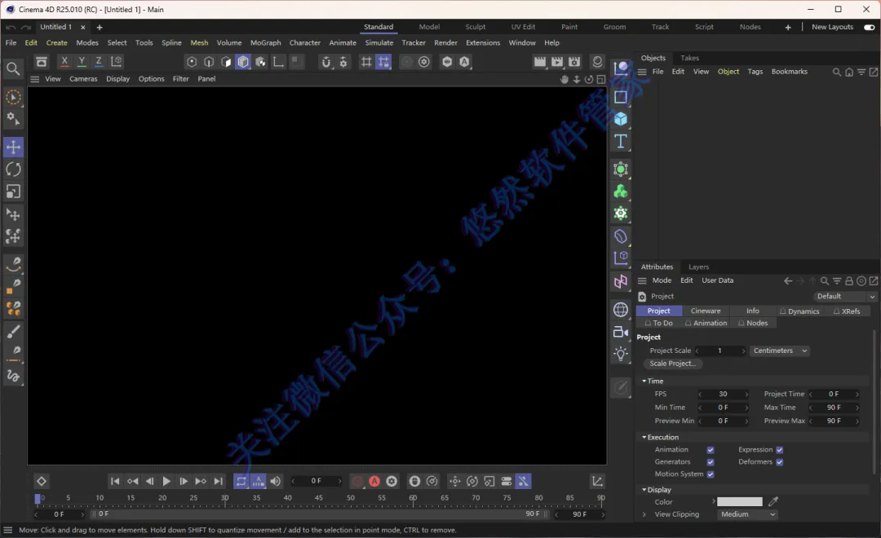Toggle Enable Snap magnet icon
Image resolution: width=881 pixels, height=538 pixels.
tap(325, 62)
